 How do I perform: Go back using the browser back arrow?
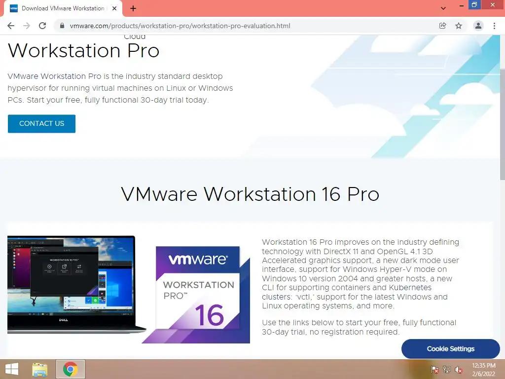point(11,26)
